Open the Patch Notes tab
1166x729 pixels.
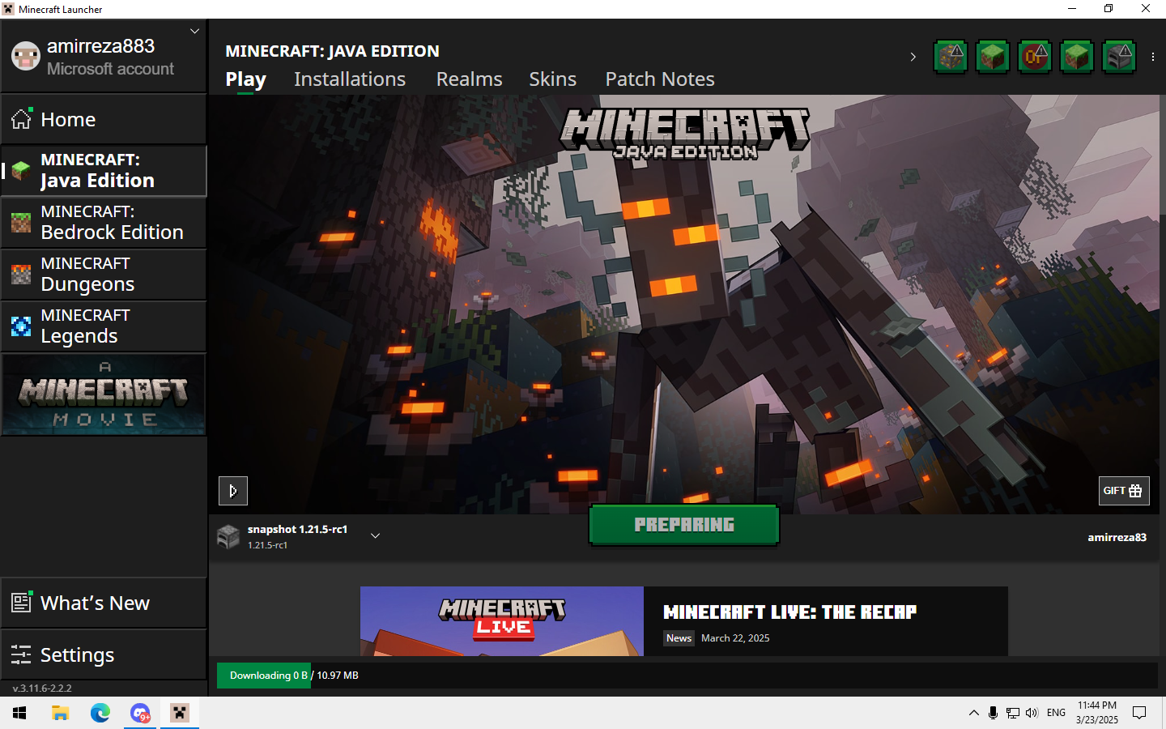pos(660,79)
